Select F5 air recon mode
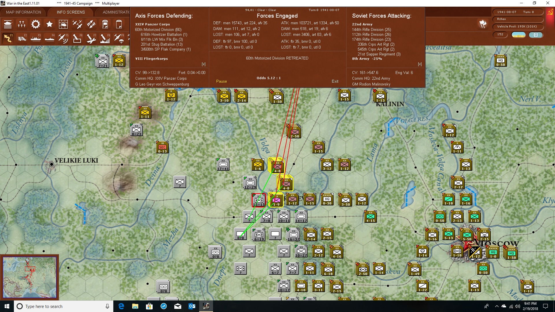Screen dimensions: 555x312 pos(63,38)
